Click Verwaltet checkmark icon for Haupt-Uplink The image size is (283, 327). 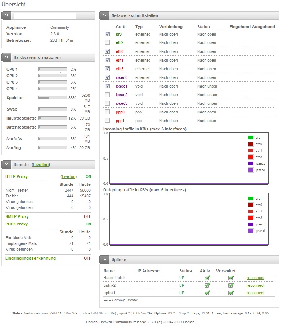tap(231, 278)
